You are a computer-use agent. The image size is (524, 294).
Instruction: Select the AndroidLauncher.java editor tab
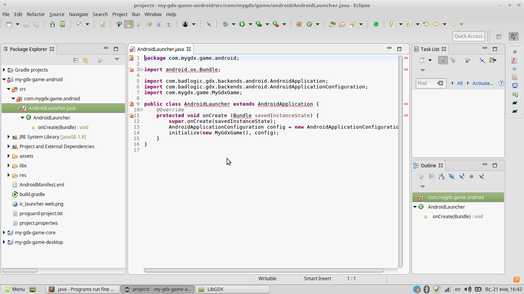pos(160,49)
